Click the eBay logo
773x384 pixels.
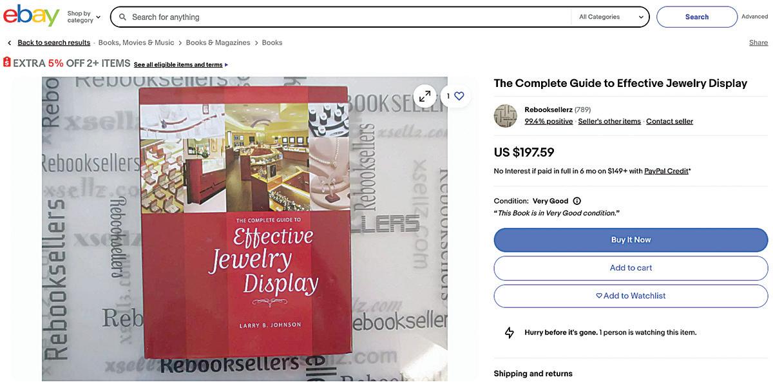[x=31, y=15]
